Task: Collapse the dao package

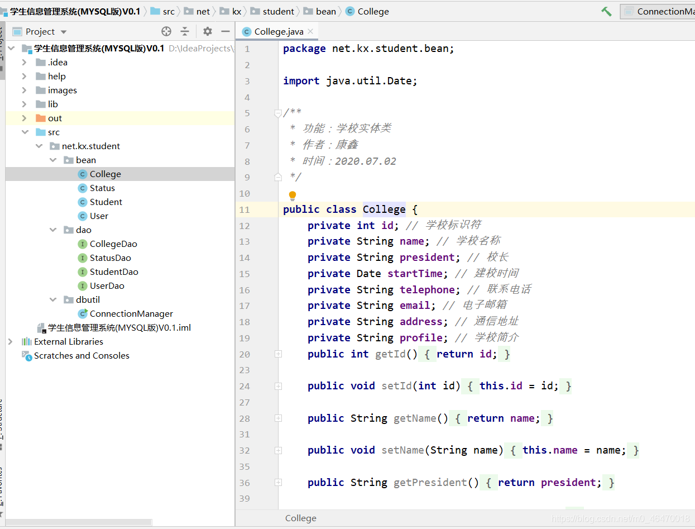Action: 53,230
